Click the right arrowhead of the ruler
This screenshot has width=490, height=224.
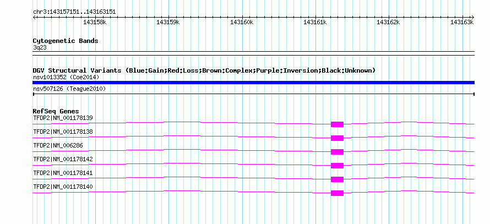click(x=472, y=17)
